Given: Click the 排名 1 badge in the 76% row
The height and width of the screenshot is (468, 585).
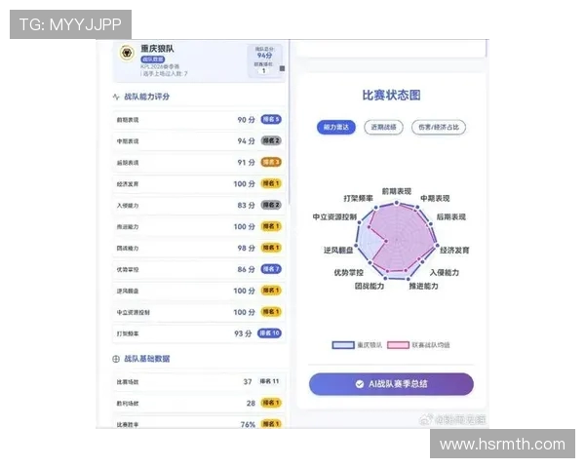Looking at the screenshot, I should (x=271, y=424).
